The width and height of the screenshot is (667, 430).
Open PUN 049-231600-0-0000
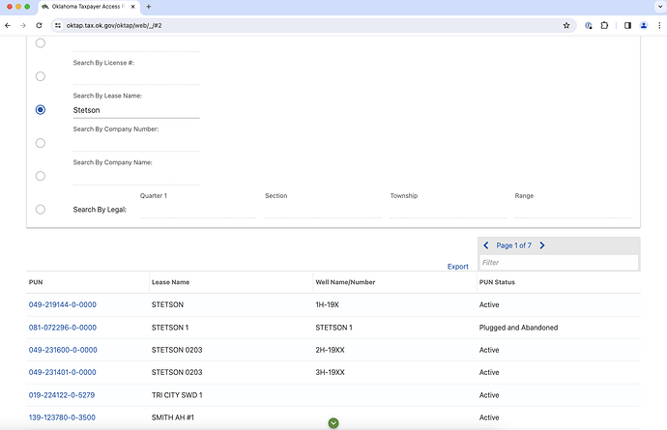(63, 350)
